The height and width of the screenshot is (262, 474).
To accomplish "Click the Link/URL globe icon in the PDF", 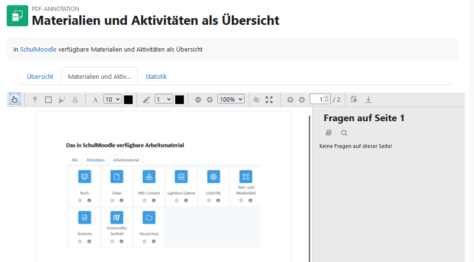I will point(214,177).
